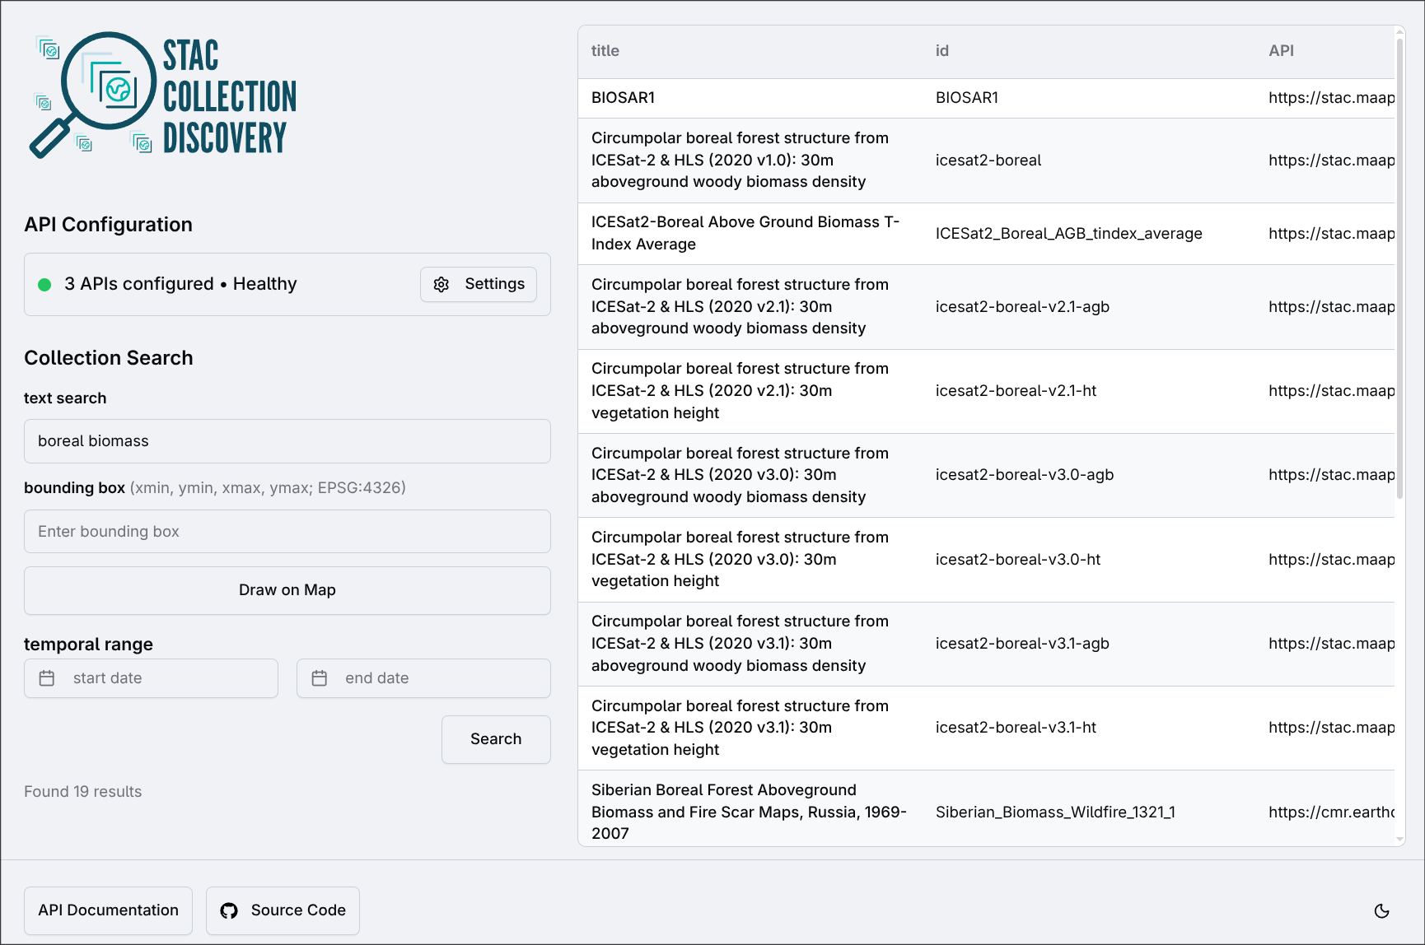The width and height of the screenshot is (1425, 945).
Task: Pick an end date
Action: (x=423, y=678)
